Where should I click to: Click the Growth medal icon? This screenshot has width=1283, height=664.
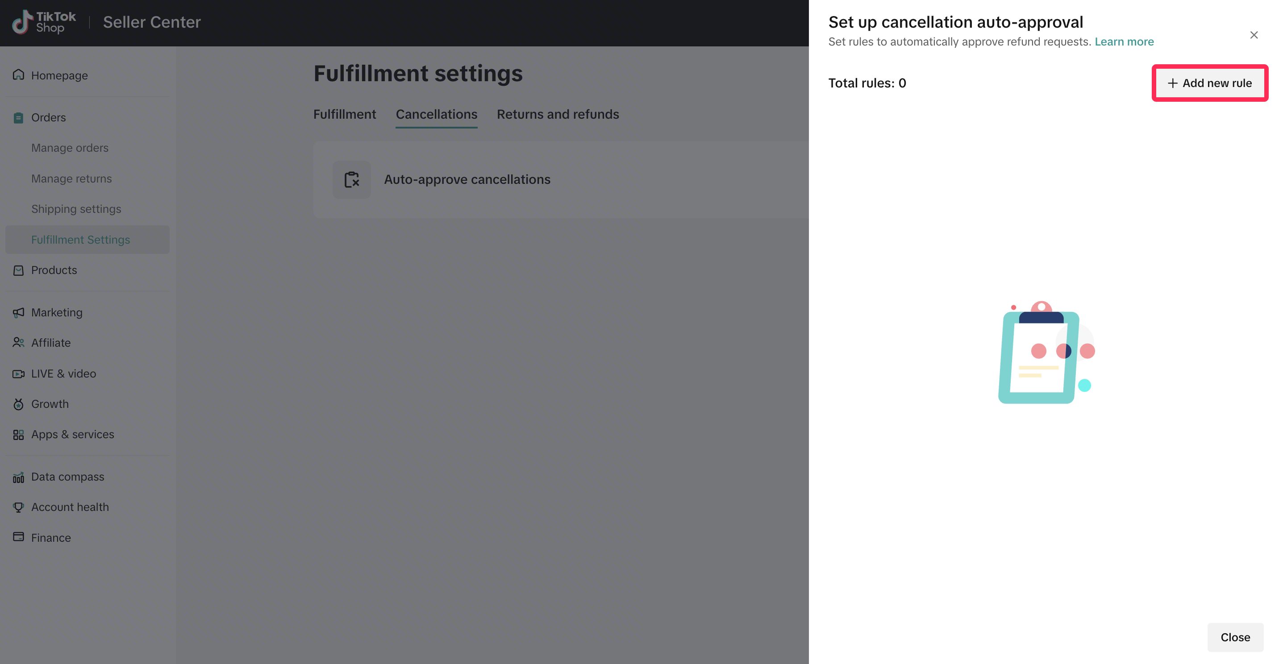coord(18,404)
